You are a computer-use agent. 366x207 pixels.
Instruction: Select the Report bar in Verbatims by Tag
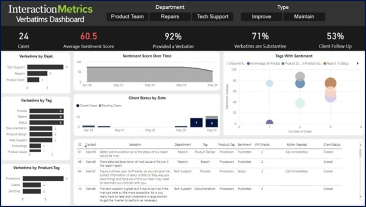click(x=46, y=117)
